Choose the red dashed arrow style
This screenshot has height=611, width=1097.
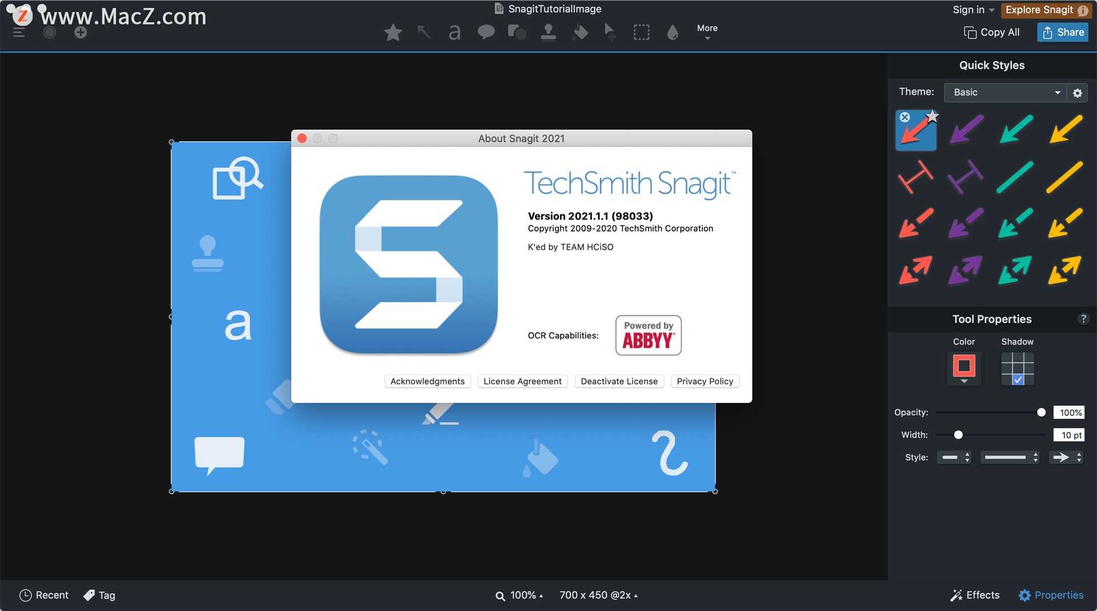[916, 223]
